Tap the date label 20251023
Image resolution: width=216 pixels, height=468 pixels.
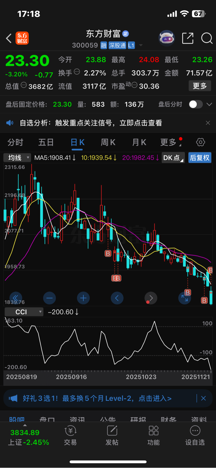(x=141, y=377)
